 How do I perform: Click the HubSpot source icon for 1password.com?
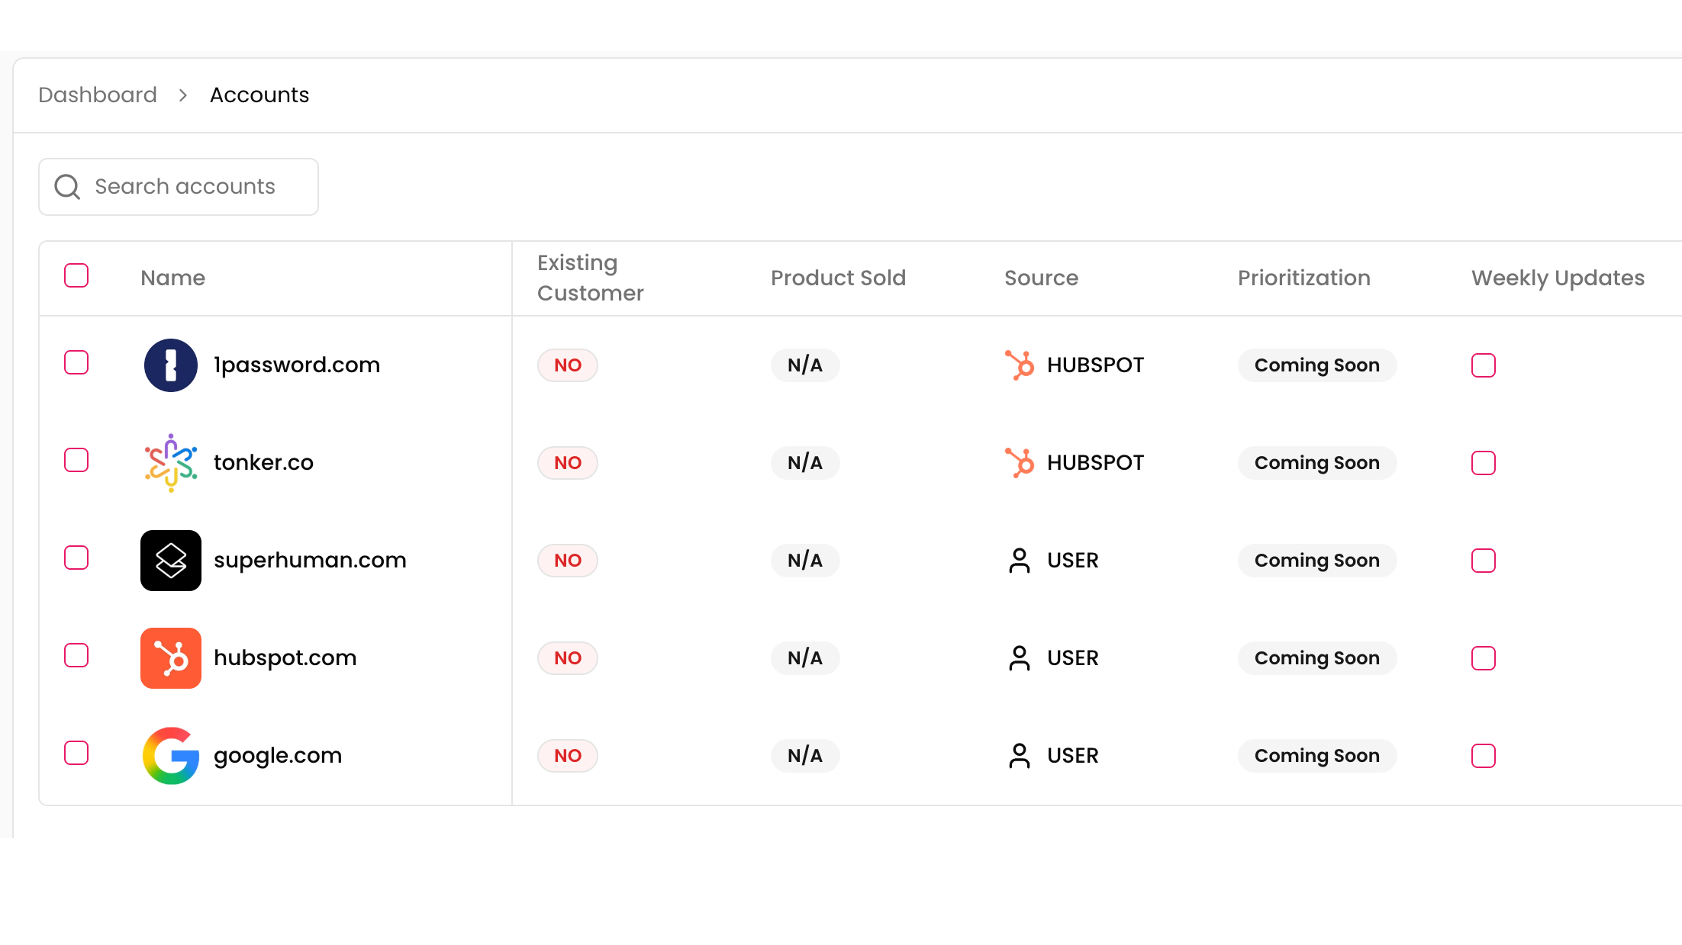point(1020,365)
